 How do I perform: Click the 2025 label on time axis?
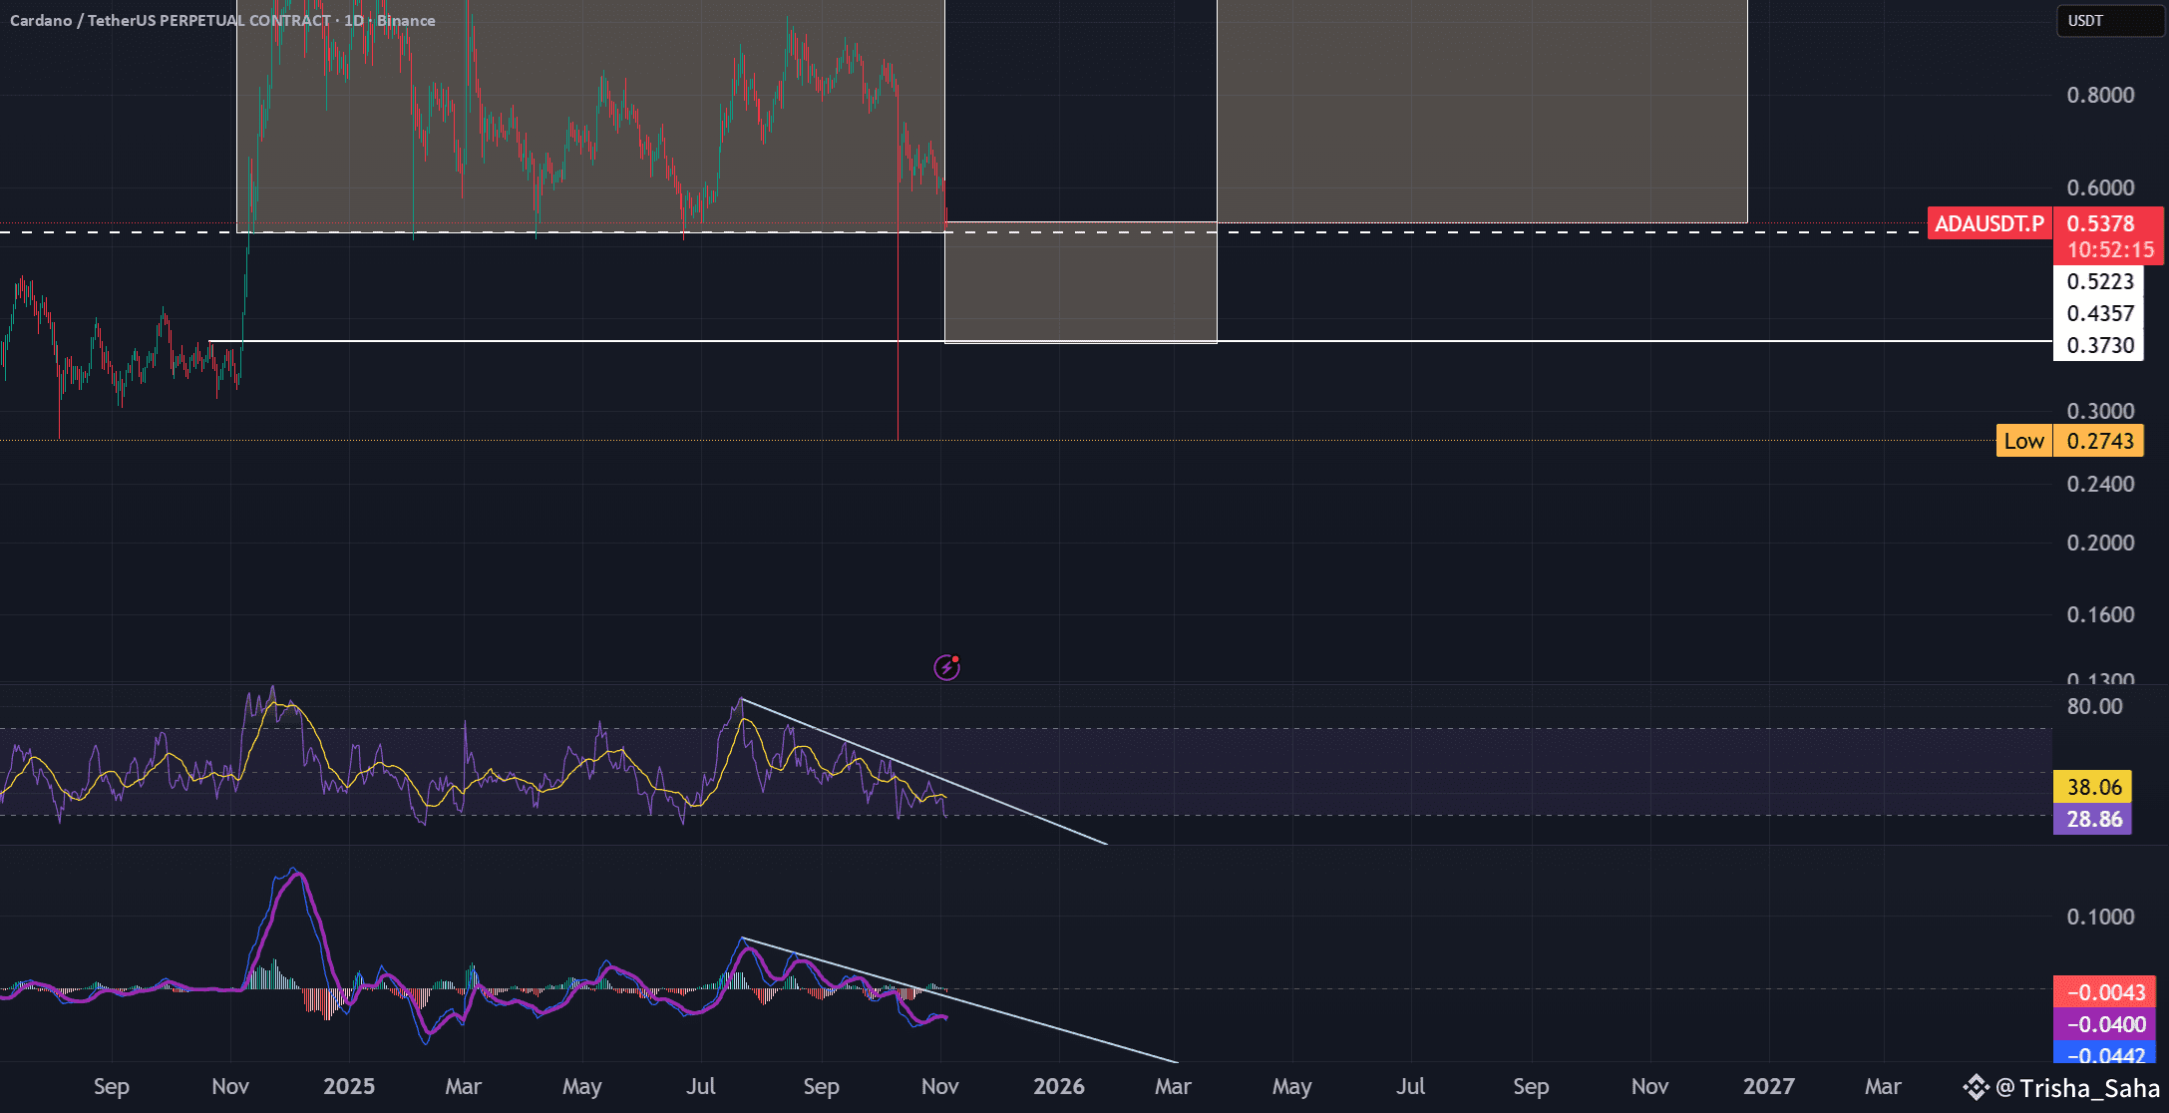(349, 1086)
